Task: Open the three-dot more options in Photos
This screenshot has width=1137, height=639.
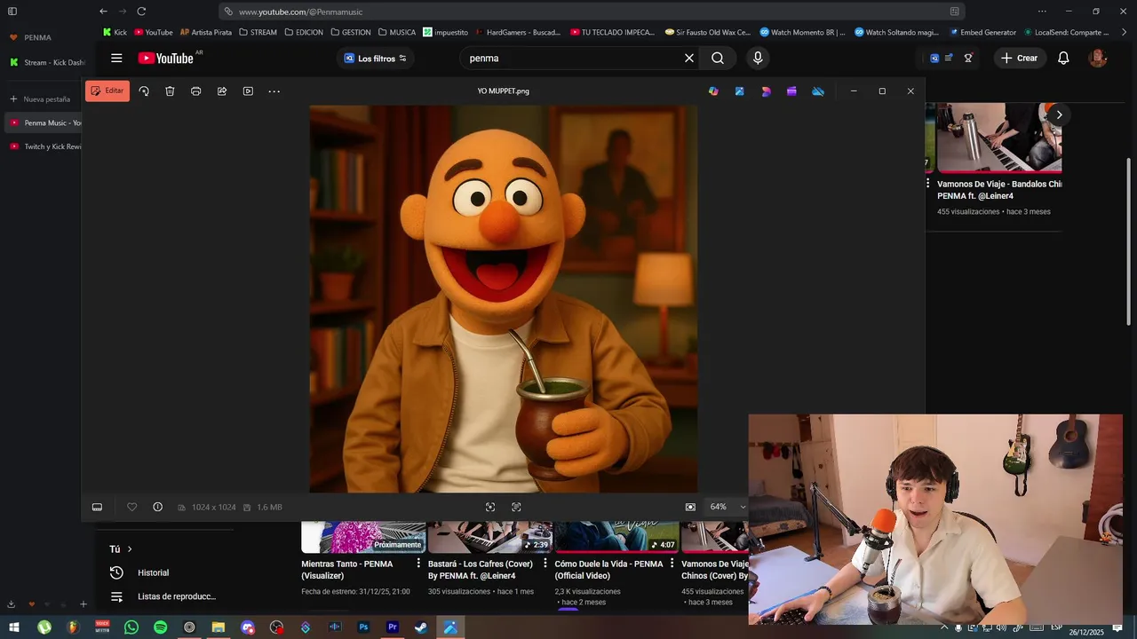Action: (274, 91)
